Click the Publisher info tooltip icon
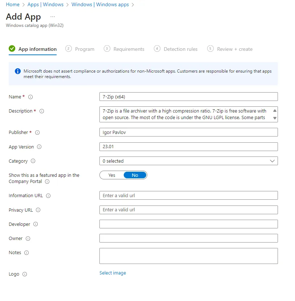The image size is (295, 301). [37, 133]
